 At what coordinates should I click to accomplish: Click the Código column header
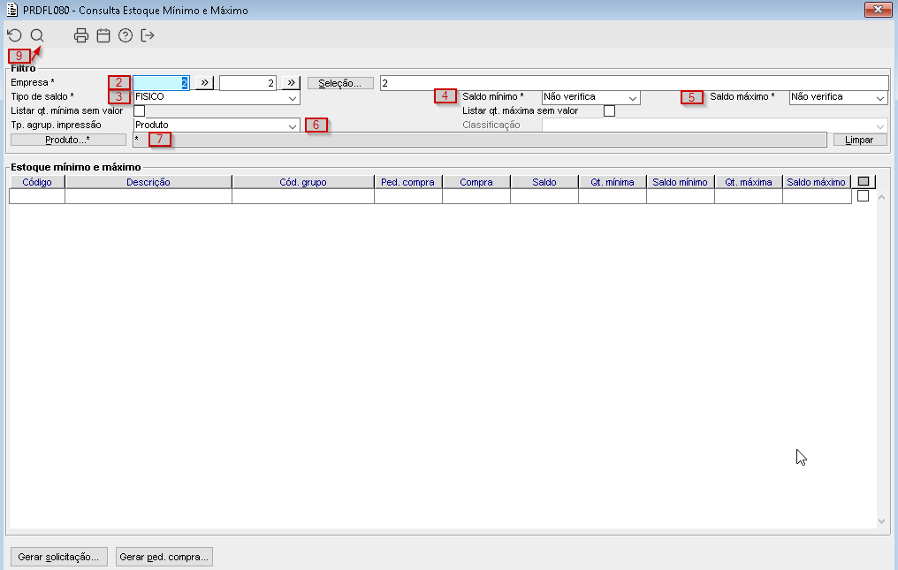click(x=37, y=182)
